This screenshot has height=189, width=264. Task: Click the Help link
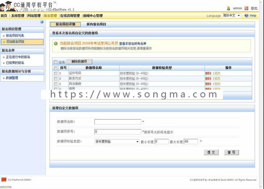pos(253,16)
